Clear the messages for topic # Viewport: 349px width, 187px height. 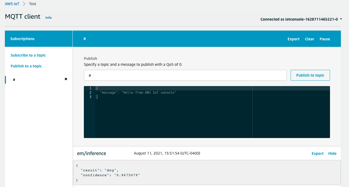point(309,39)
